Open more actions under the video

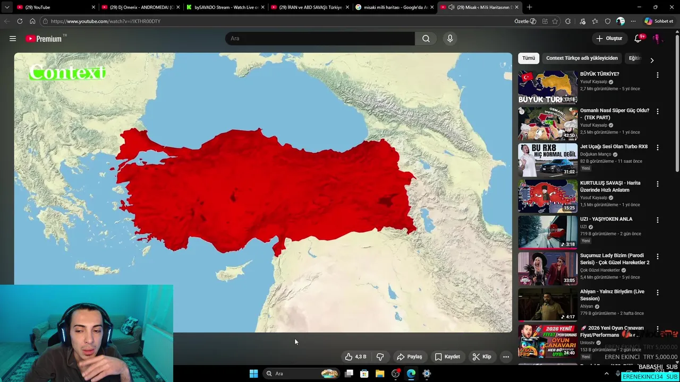(506, 357)
